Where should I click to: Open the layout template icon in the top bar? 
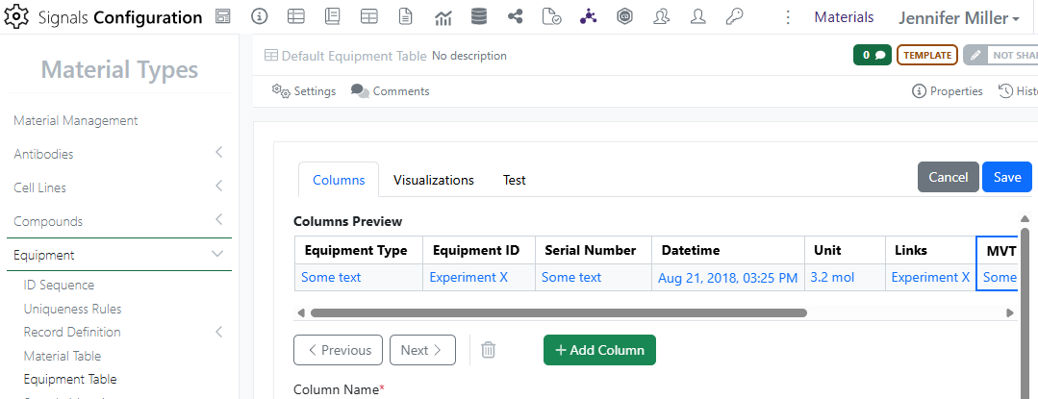tap(223, 18)
